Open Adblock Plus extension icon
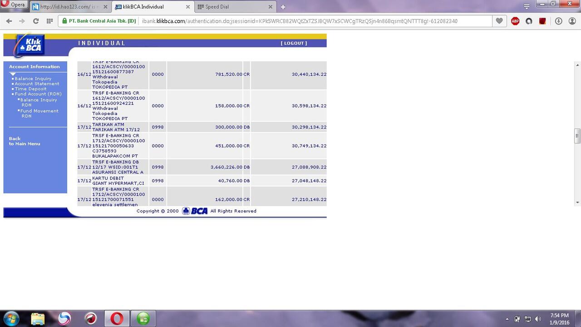Image resolution: width=581 pixels, height=327 pixels. click(515, 21)
